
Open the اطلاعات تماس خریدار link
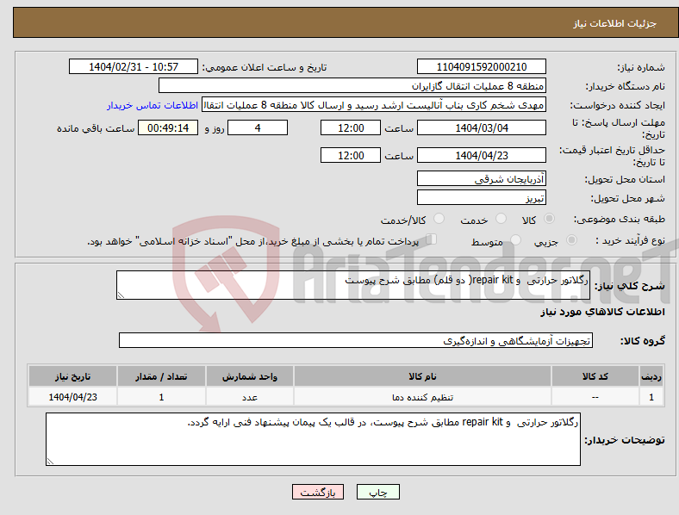tap(153, 105)
